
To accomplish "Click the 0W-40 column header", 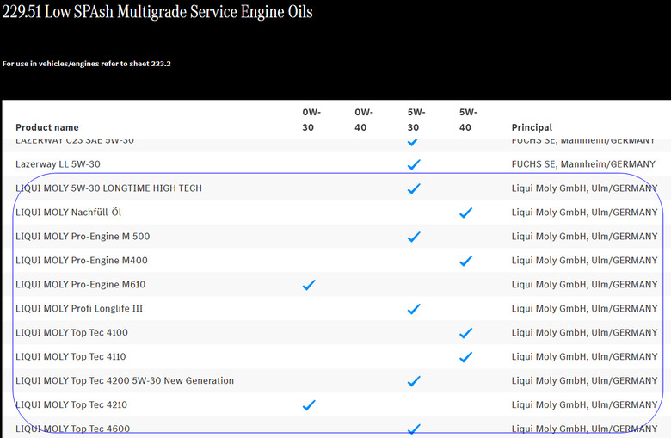I will (x=364, y=120).
